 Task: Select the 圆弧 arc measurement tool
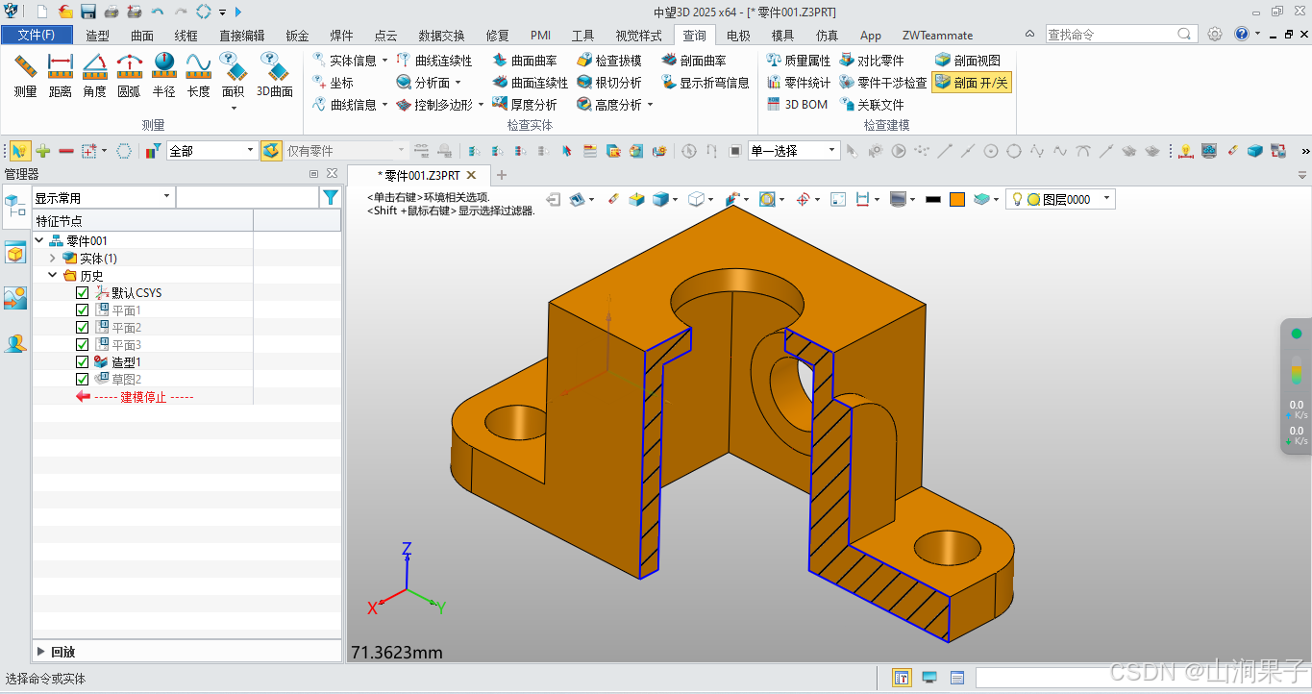click(129, 76)
